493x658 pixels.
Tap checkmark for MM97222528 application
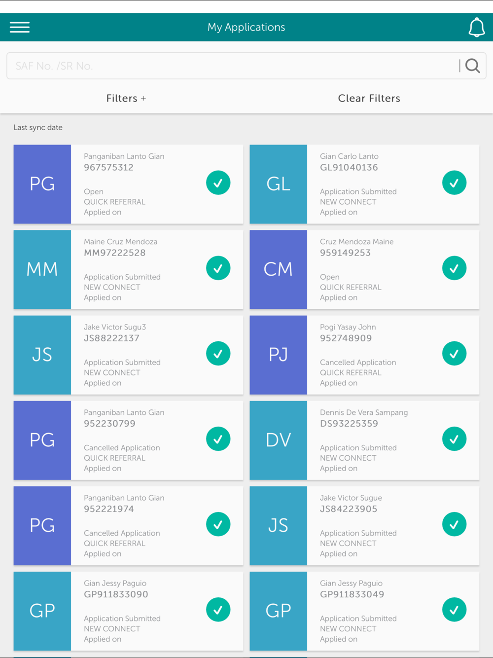[218, 268]
